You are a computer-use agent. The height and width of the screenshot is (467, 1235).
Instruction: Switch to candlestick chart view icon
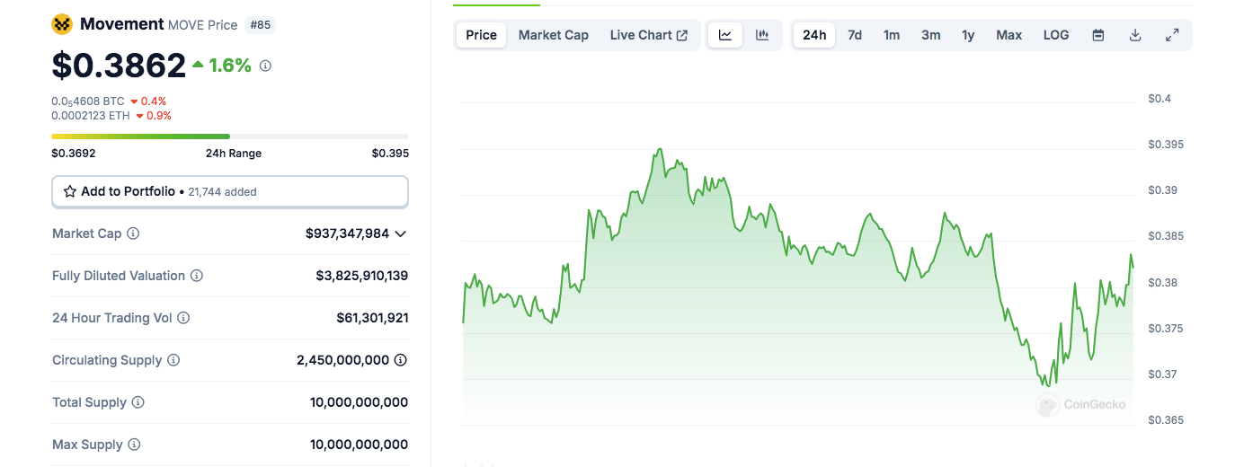(762, 35)
